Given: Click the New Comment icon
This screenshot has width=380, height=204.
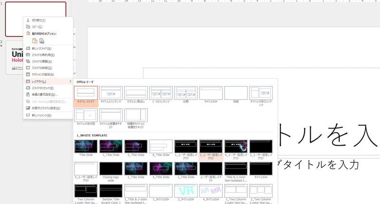Looking at the screenshot, I should 28,115.
